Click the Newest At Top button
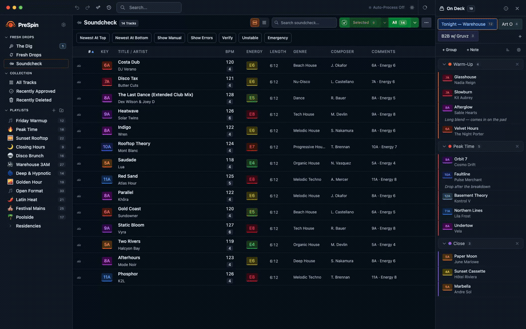526x329 pixels. [93, 38]
